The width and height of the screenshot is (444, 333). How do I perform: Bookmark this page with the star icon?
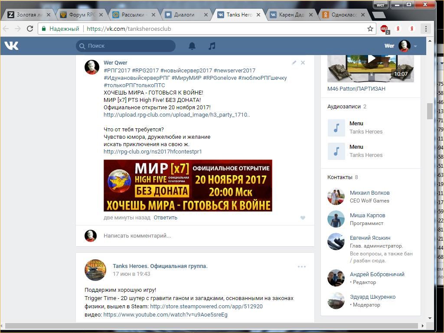pyautogui.click(x=370, y=29)
